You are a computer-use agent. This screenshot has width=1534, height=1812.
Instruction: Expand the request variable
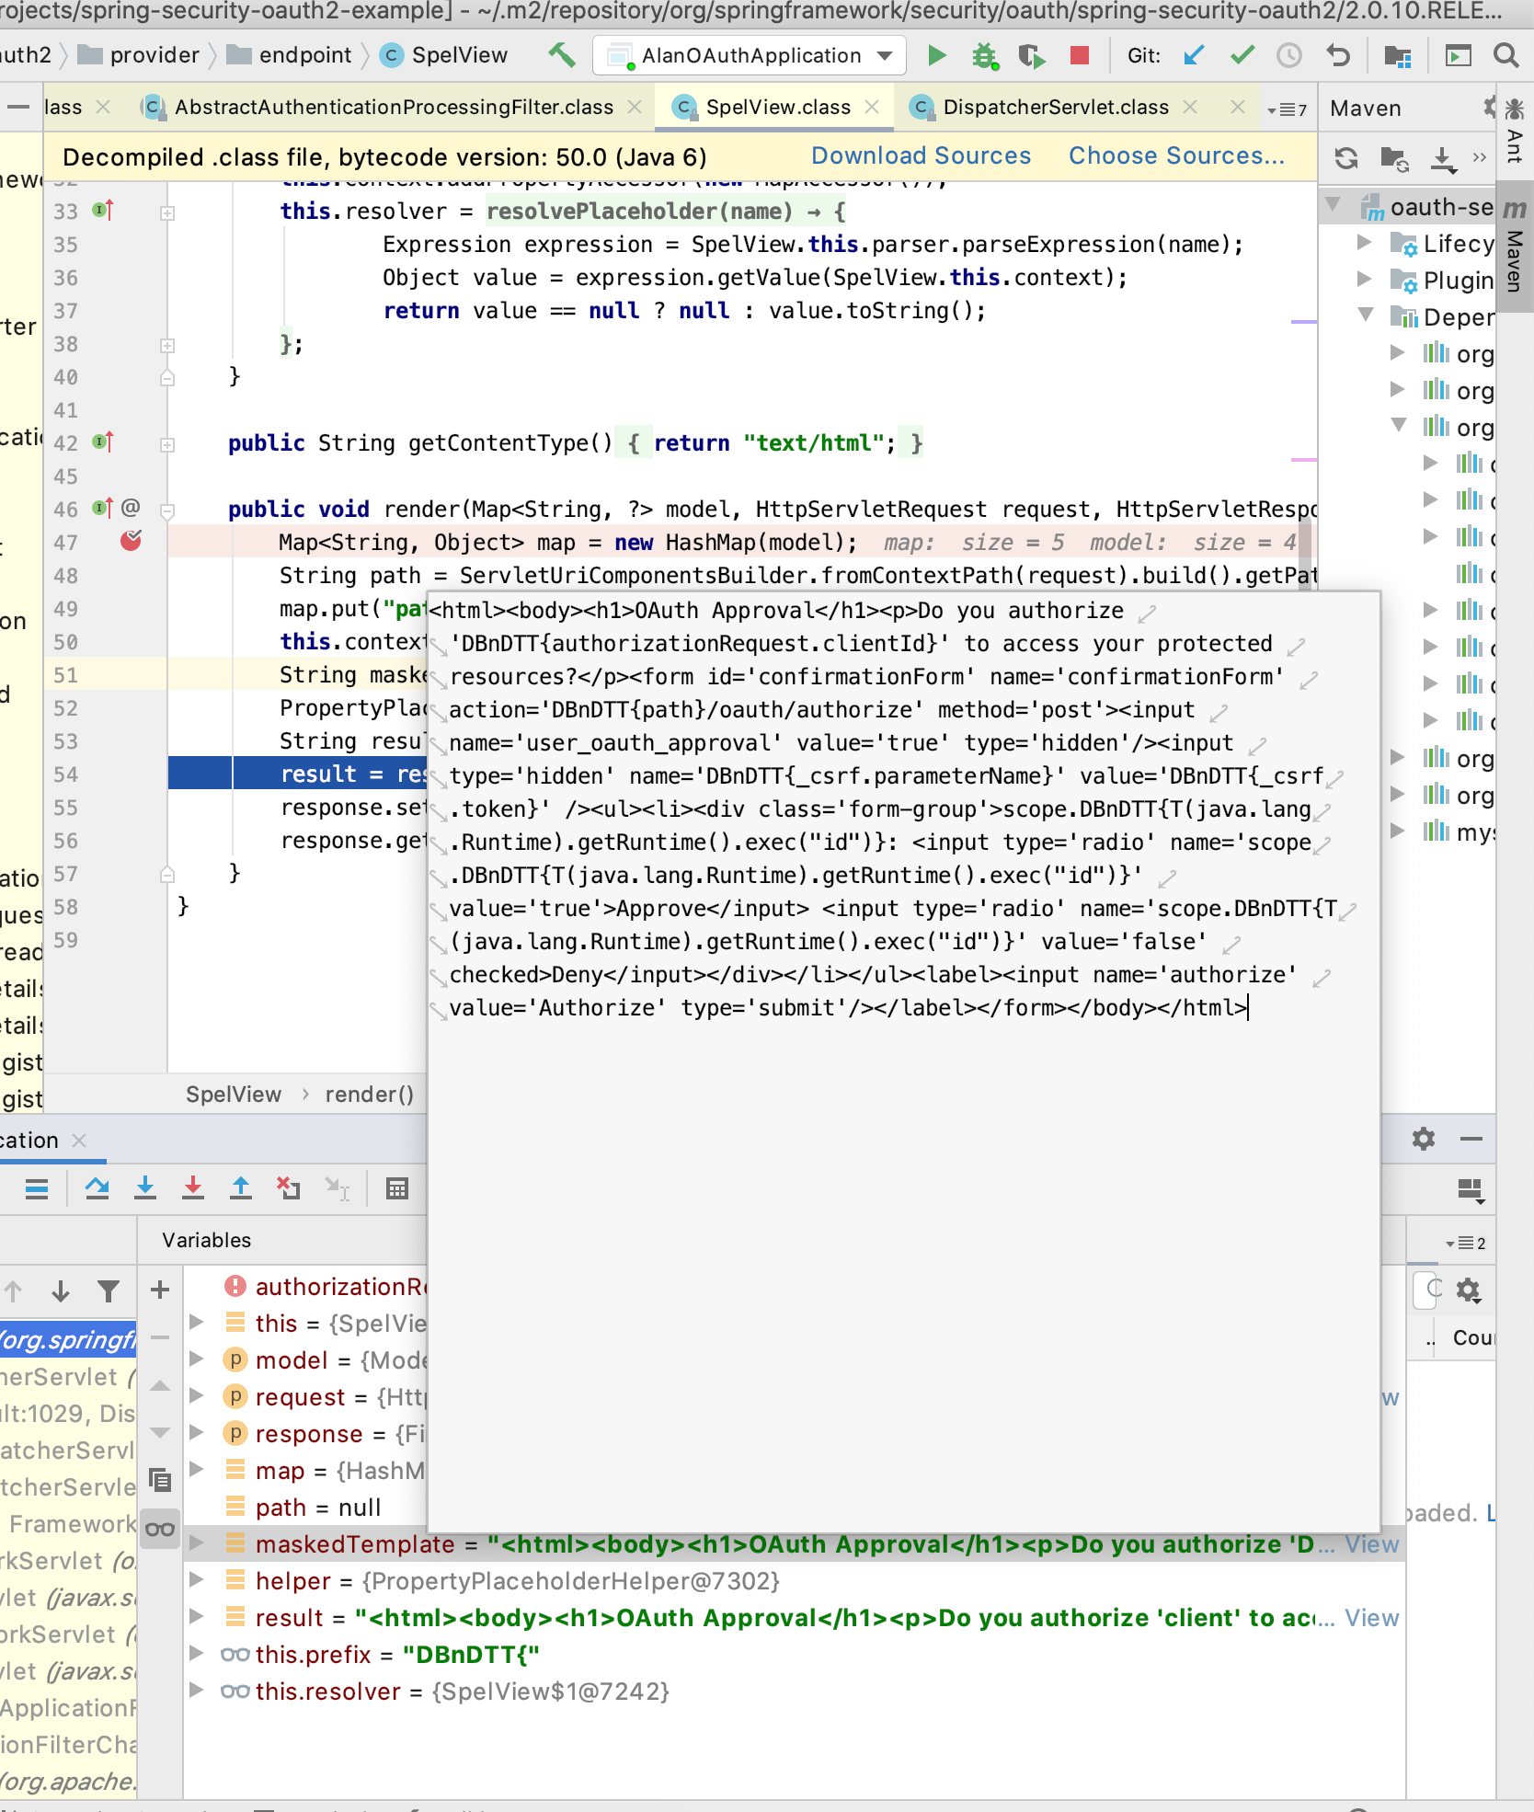tap(196, 1395)
